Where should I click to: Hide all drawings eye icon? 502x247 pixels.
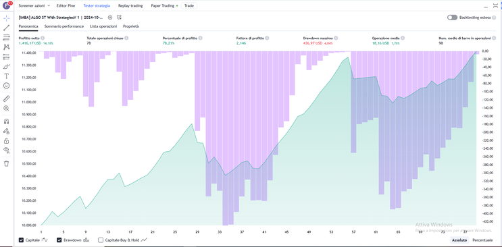6,150
